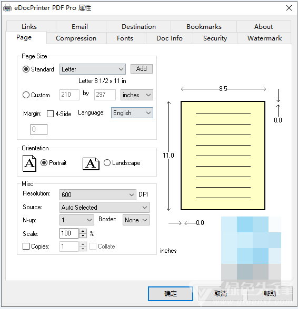Click the 取消 (Cancel) button
Screen dimensions: 298x309
coord(220,294)
